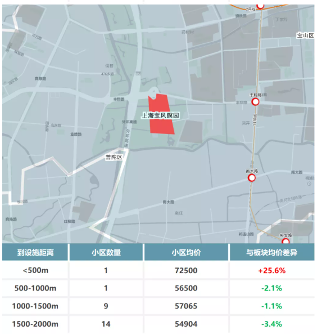Viewport: 317px width, 335px height.
Task: Click the 普陀区 district label
Action: (x=114, y=157)
